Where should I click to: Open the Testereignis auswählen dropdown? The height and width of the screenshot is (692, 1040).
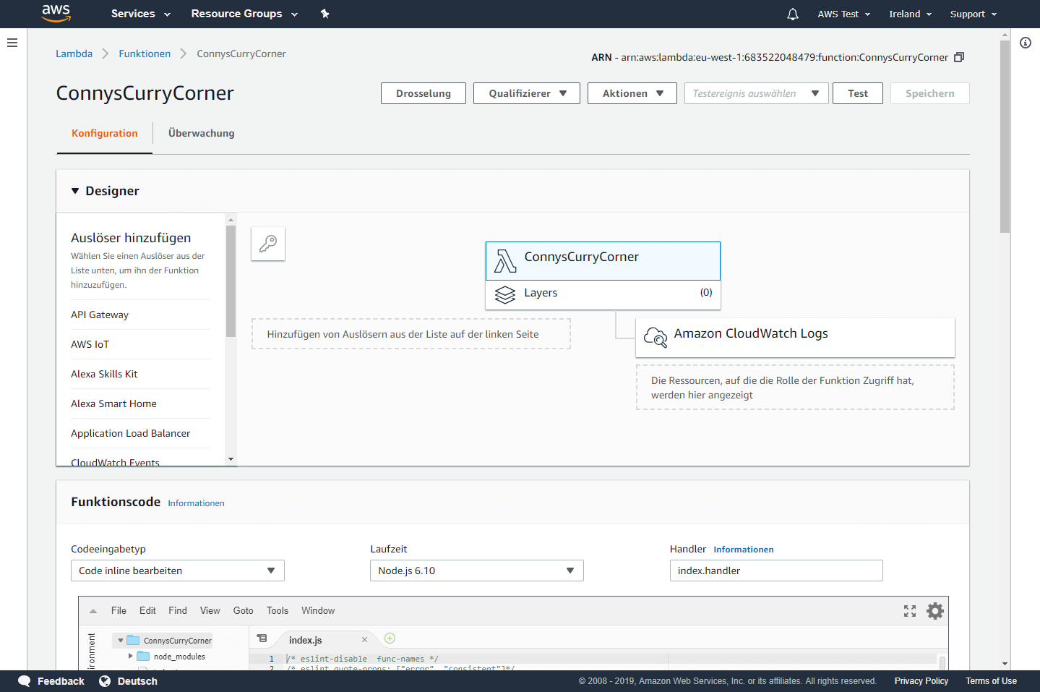click(757, 93)
